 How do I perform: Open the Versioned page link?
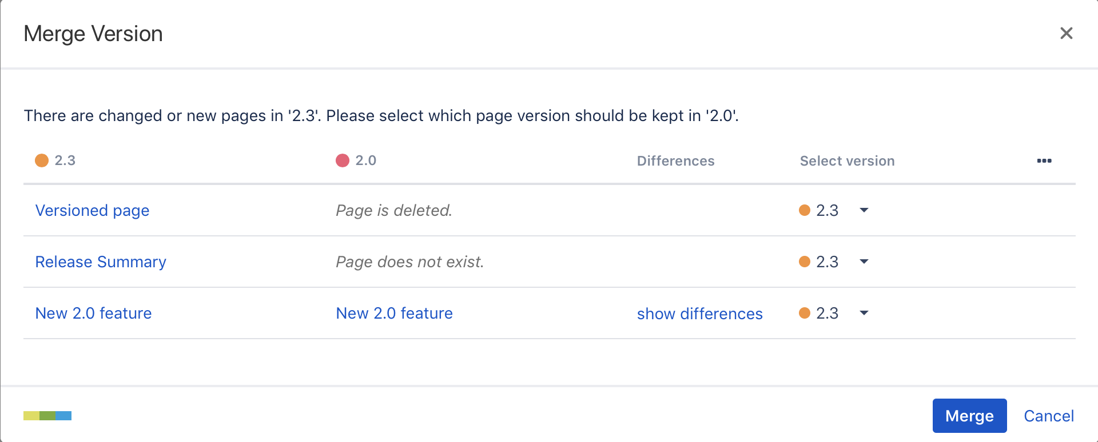(92, 210)
